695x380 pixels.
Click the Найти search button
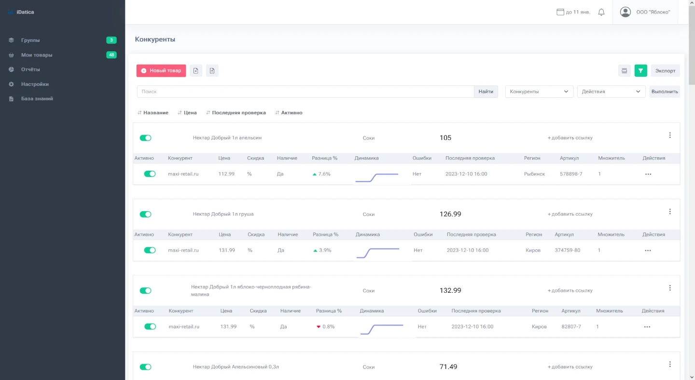486,92
